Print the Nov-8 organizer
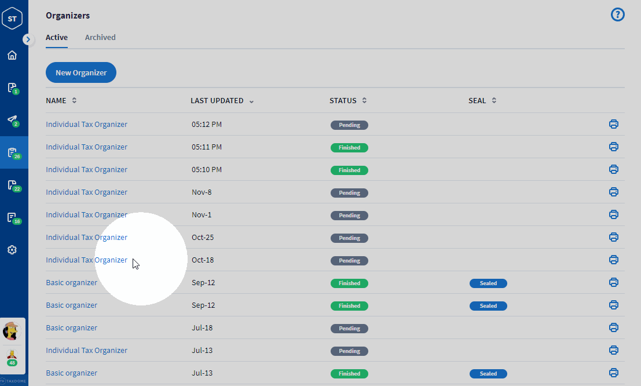Viewport: 641px width, 386px height. tap(614, 192)
